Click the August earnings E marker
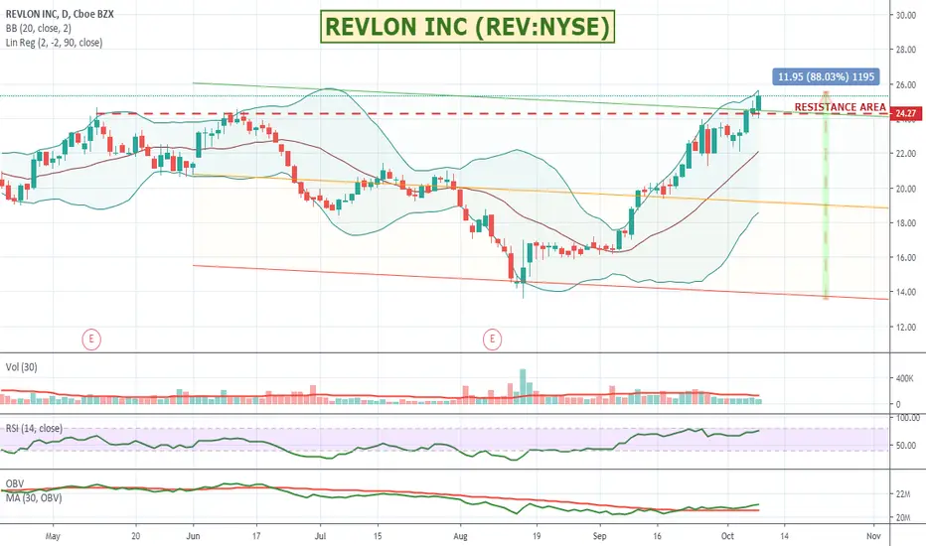 492,340
